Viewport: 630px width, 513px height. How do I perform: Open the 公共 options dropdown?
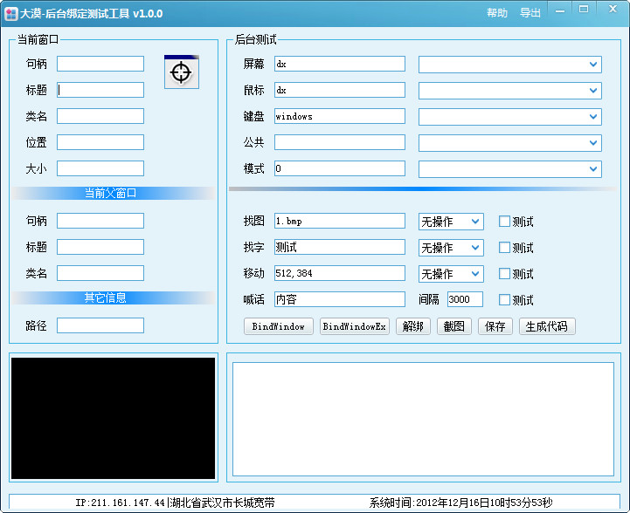point(510,143)
